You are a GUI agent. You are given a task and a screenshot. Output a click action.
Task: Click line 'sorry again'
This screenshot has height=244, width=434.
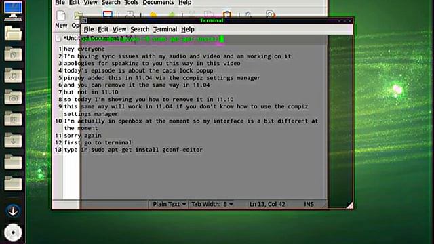click(x=83, y=136)
